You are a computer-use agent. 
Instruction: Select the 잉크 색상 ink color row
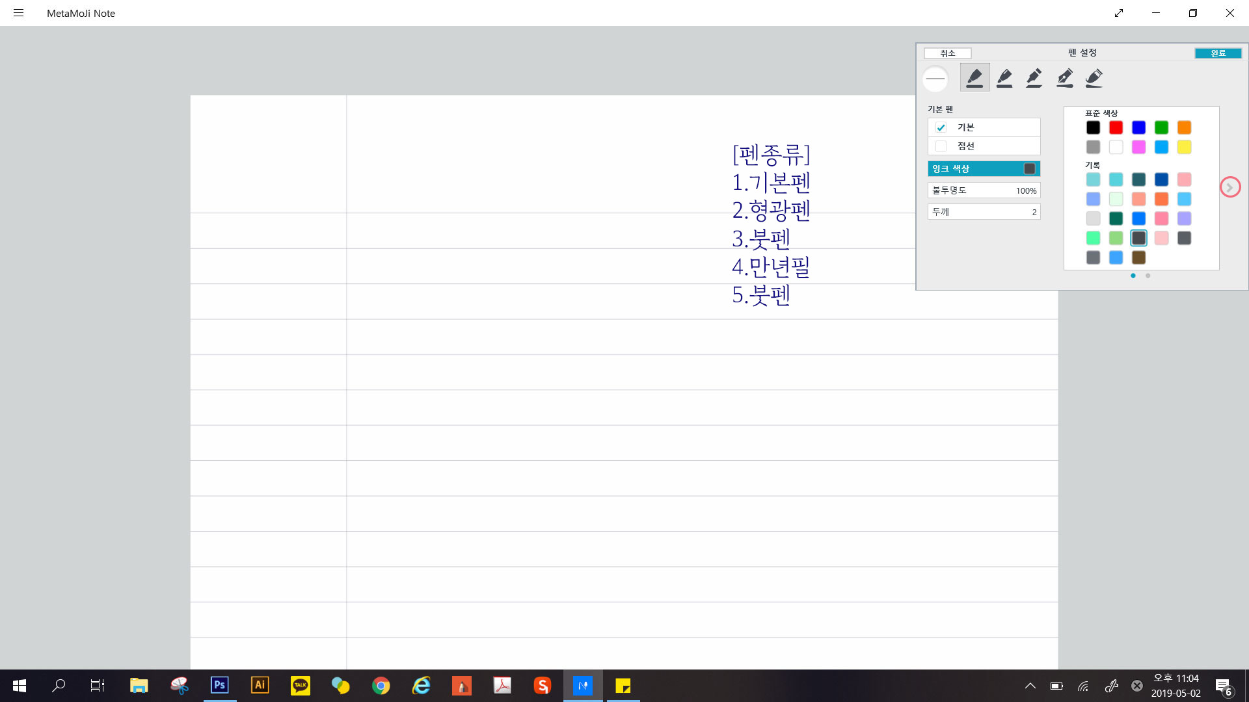984,169
